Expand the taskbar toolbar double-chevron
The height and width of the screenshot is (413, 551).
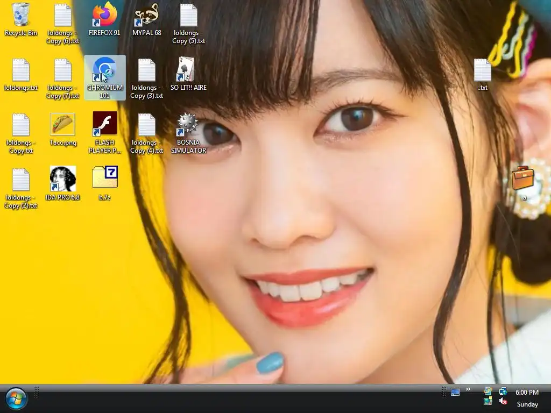pyautogui.click(x=468, y=389)
